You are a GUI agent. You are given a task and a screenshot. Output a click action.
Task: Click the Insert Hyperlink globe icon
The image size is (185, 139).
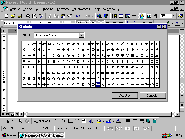click(99, 16)
